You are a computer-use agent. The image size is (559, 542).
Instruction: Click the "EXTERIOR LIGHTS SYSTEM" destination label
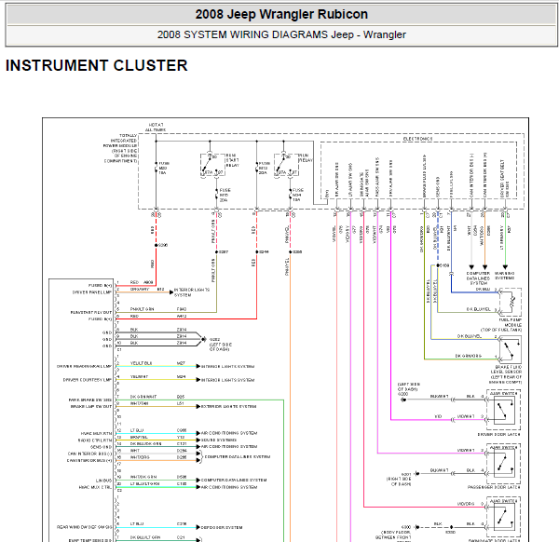228,406
